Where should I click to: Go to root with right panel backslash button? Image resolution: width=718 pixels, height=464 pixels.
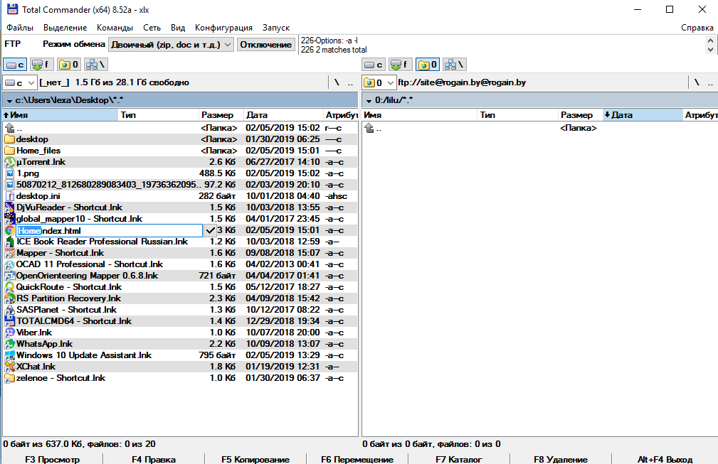tap(697, 82)
